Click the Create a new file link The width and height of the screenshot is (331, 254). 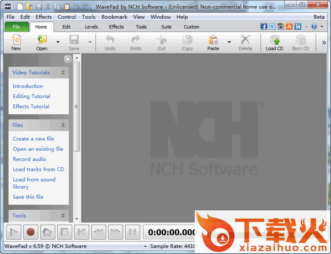click(x=33, y=139)
